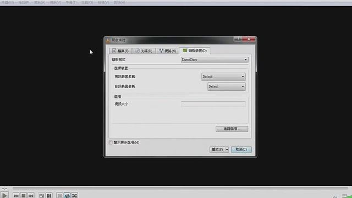Jump to previous media in playlist
The width and height of the screenshot is (352, 198).
pyautogui.click(x=16, y=196)
